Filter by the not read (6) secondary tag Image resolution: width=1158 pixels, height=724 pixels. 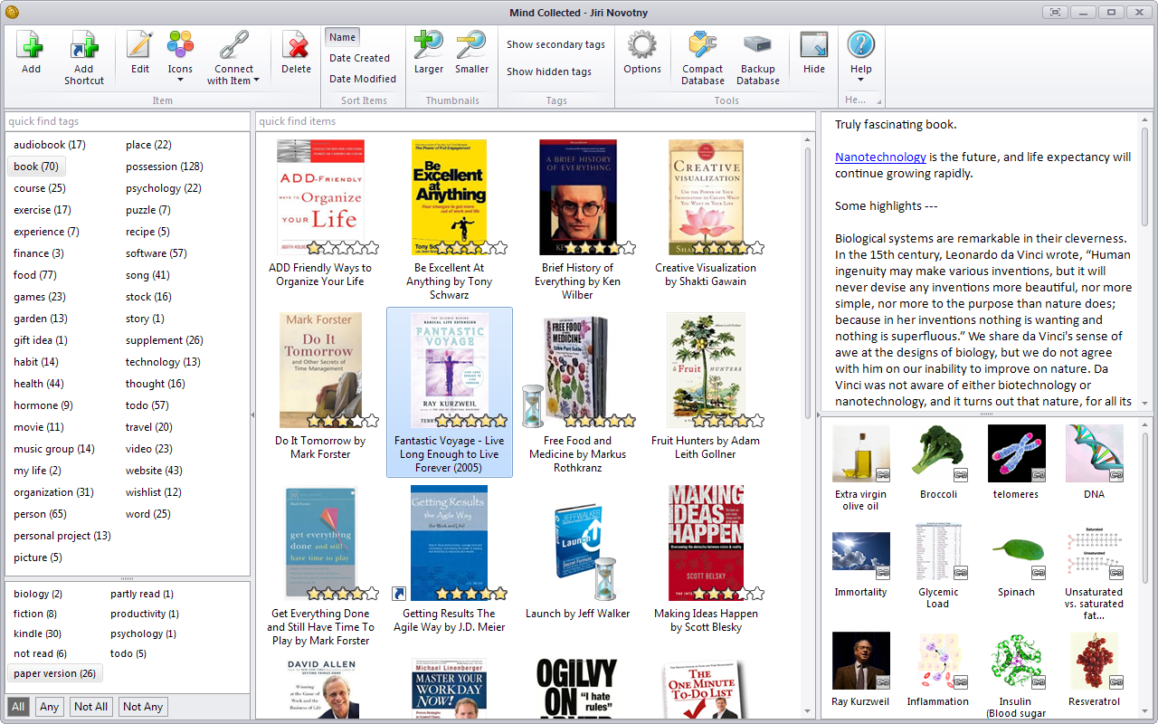point(41,653)
